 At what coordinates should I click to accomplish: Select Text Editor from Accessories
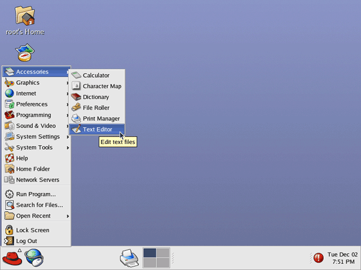(97, 129)
